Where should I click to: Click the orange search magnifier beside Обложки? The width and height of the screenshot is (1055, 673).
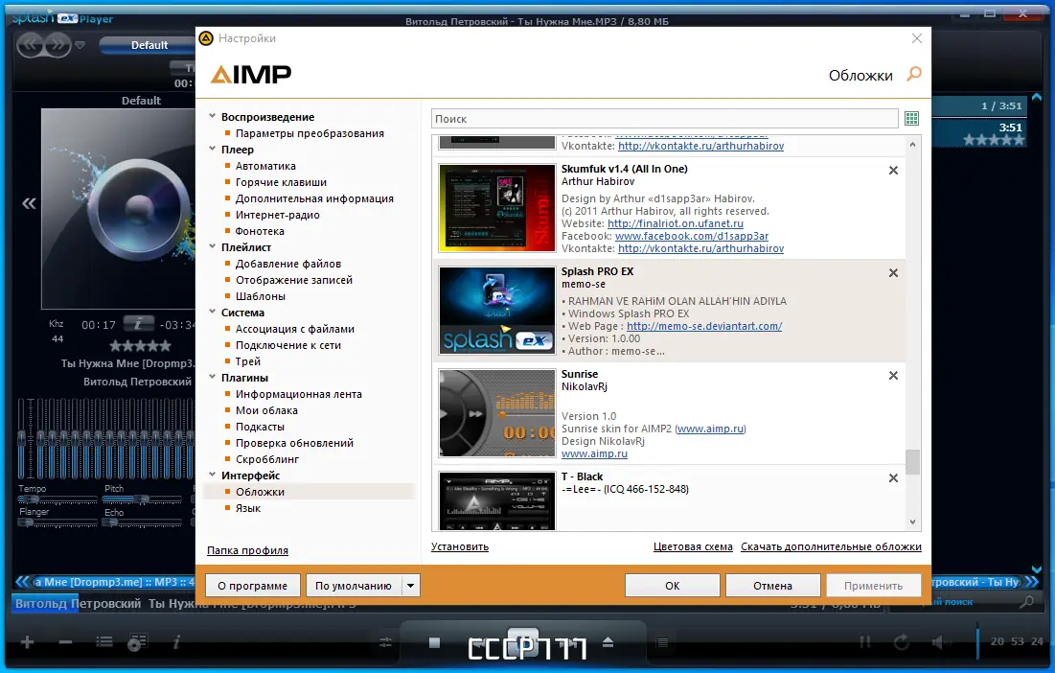click(914, 74)
